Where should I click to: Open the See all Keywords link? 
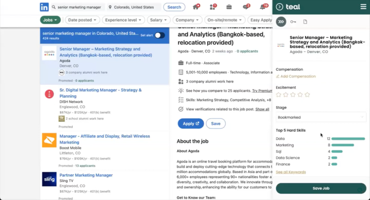[x=291, y=172]
